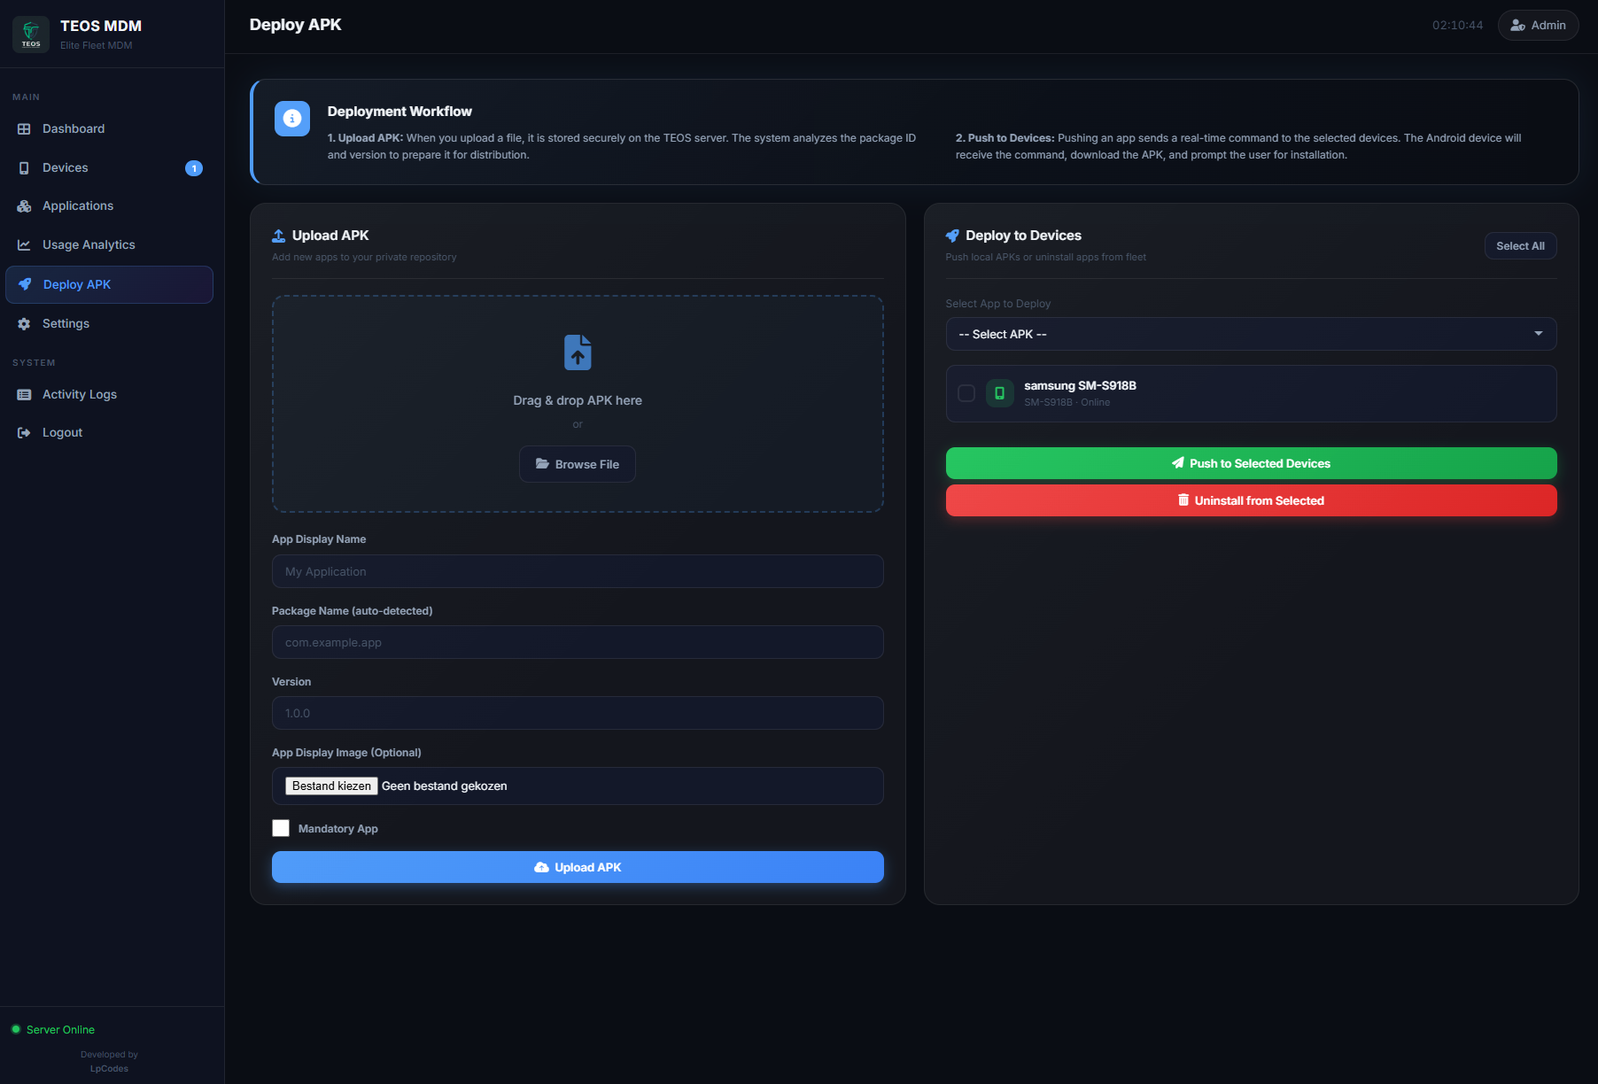The width and height of the screenshot is (1598, 1084).
Task: Go to the Deploy APK page
Action: point(77,285)
